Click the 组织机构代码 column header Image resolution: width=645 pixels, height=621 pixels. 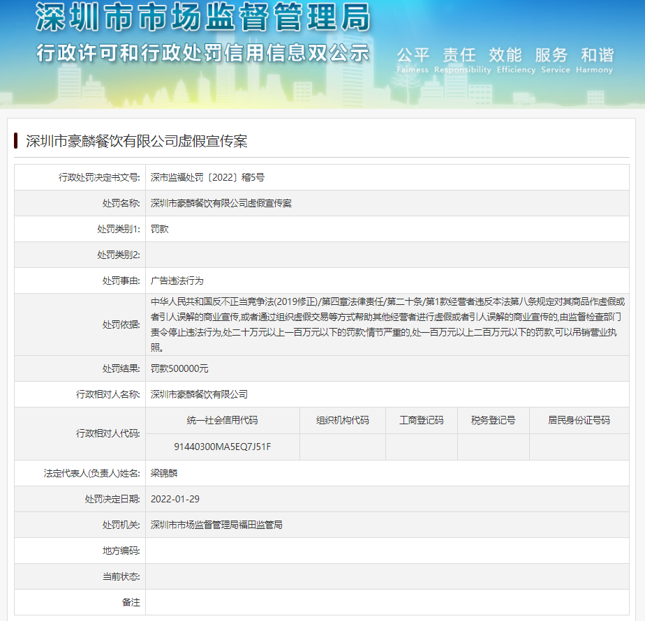pyautogui.click(x=342, y=420)
